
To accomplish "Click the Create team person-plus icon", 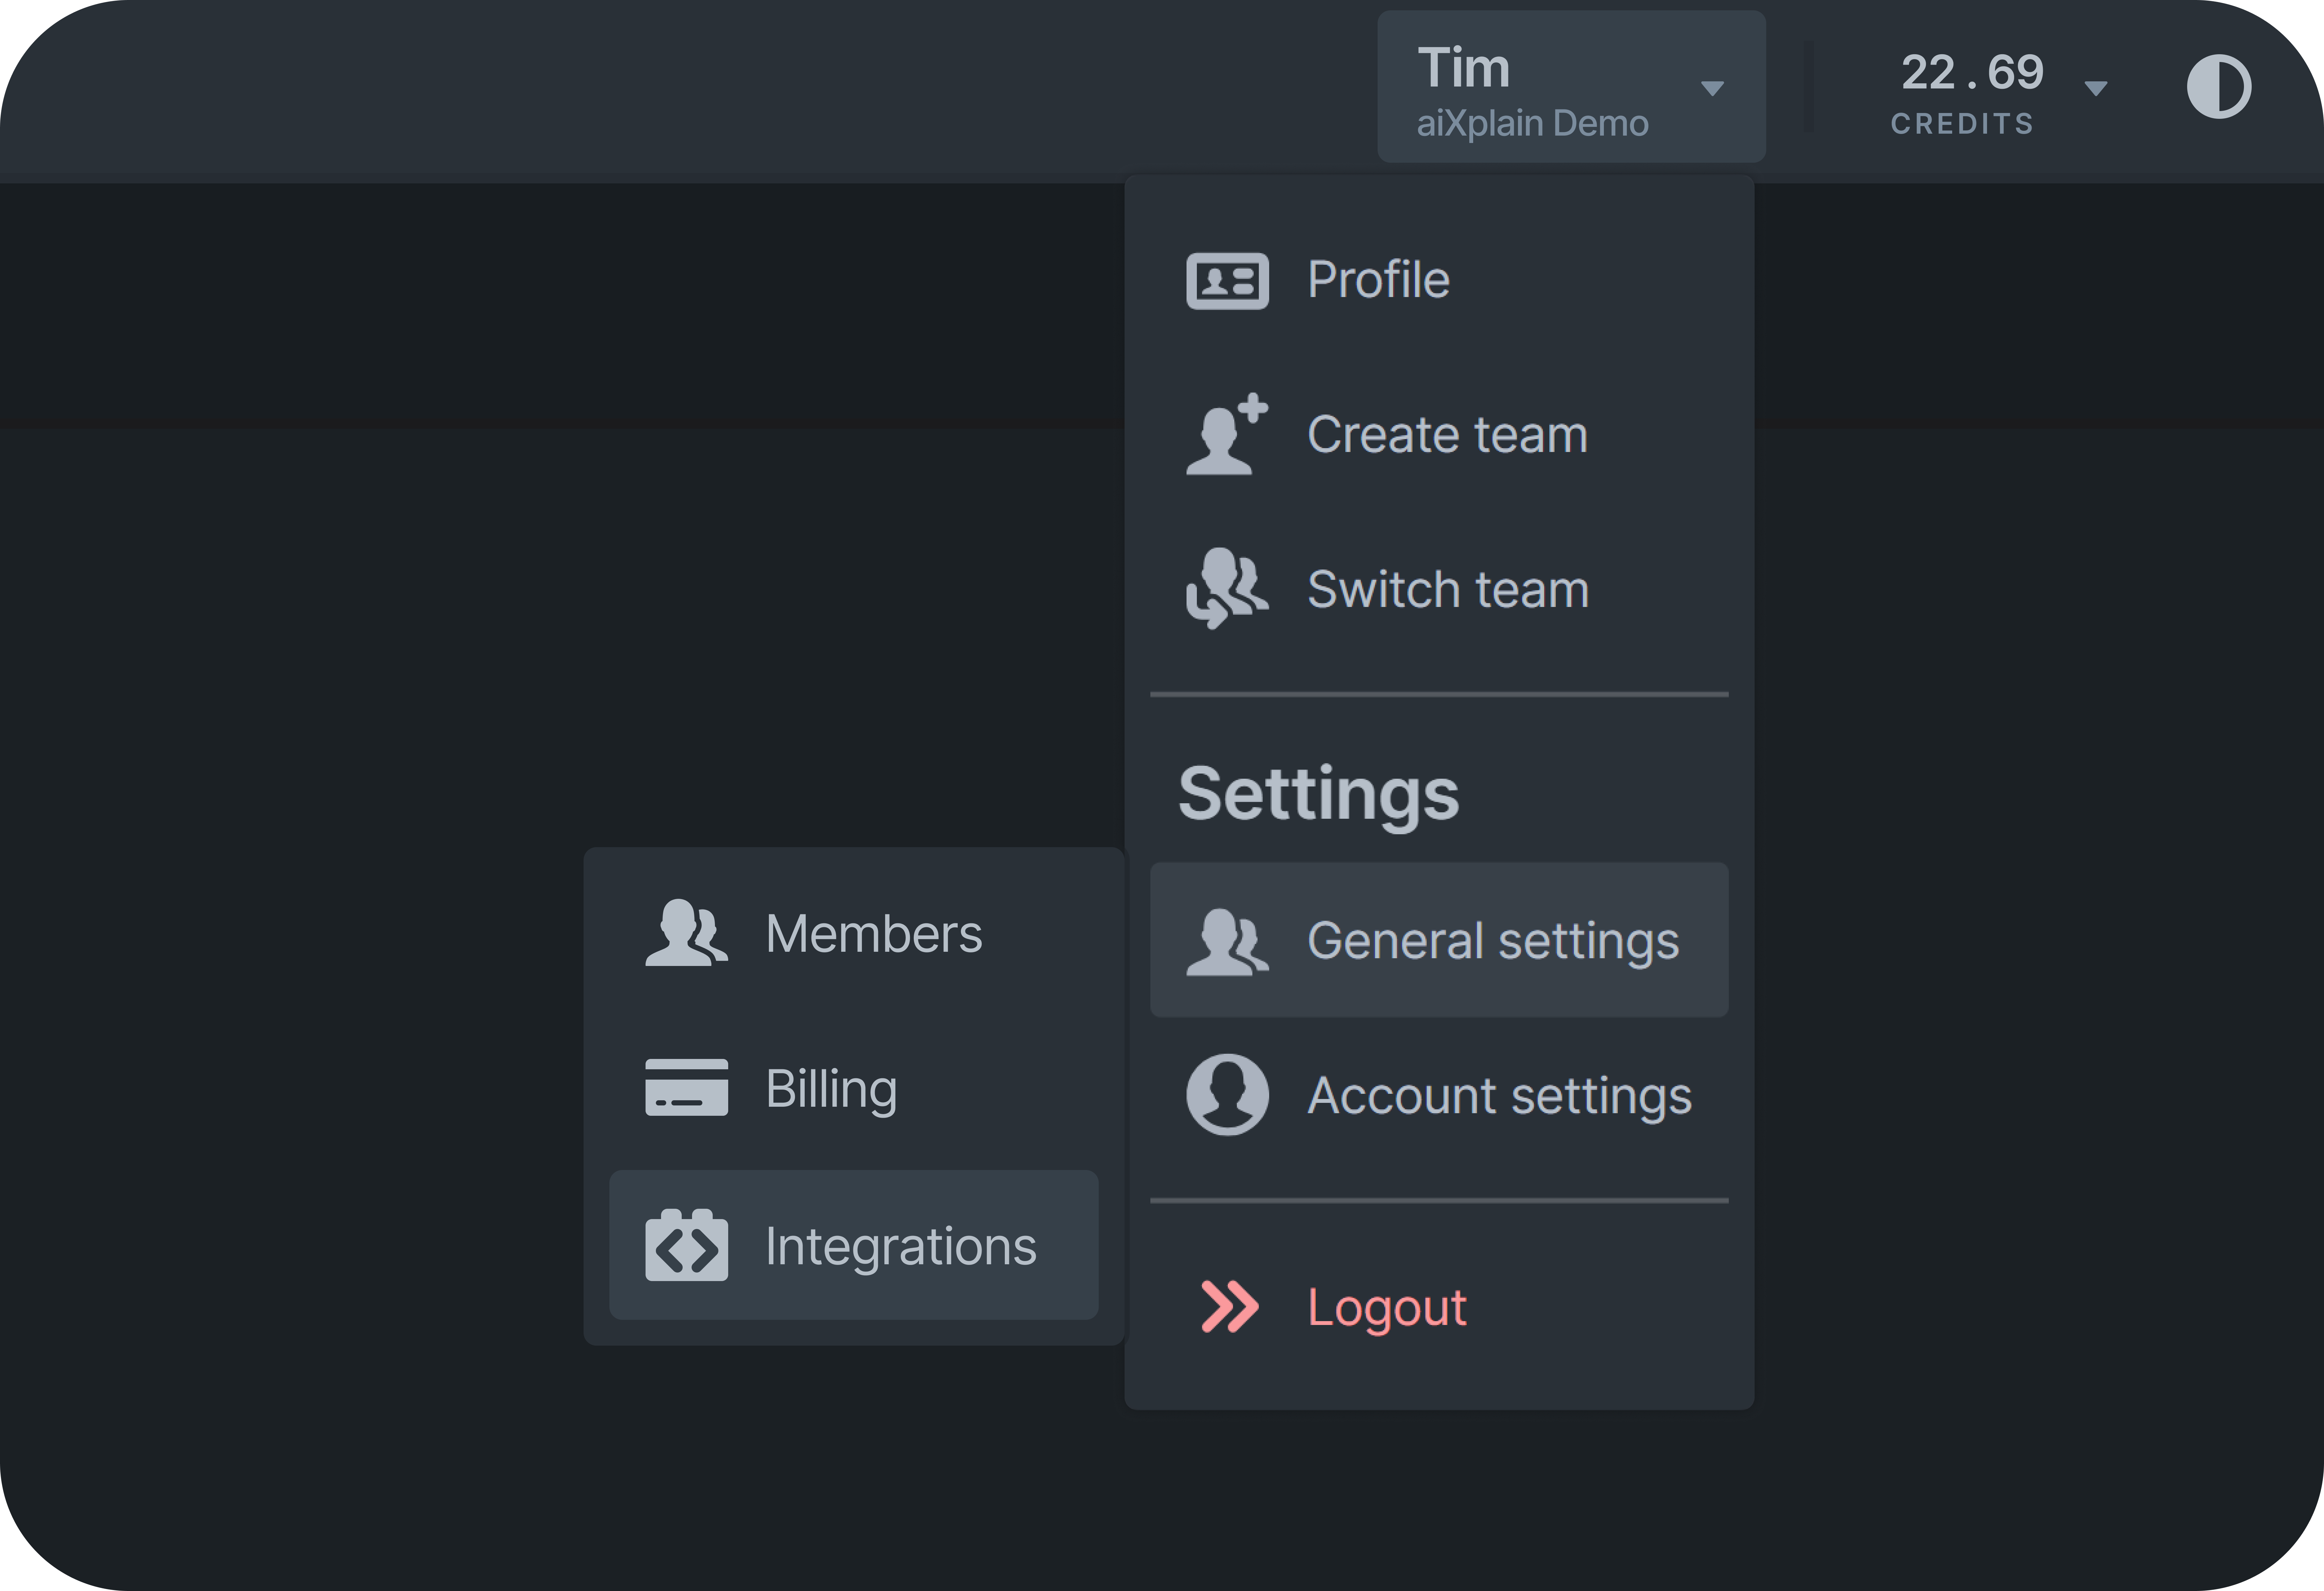I will (1227, 434).
